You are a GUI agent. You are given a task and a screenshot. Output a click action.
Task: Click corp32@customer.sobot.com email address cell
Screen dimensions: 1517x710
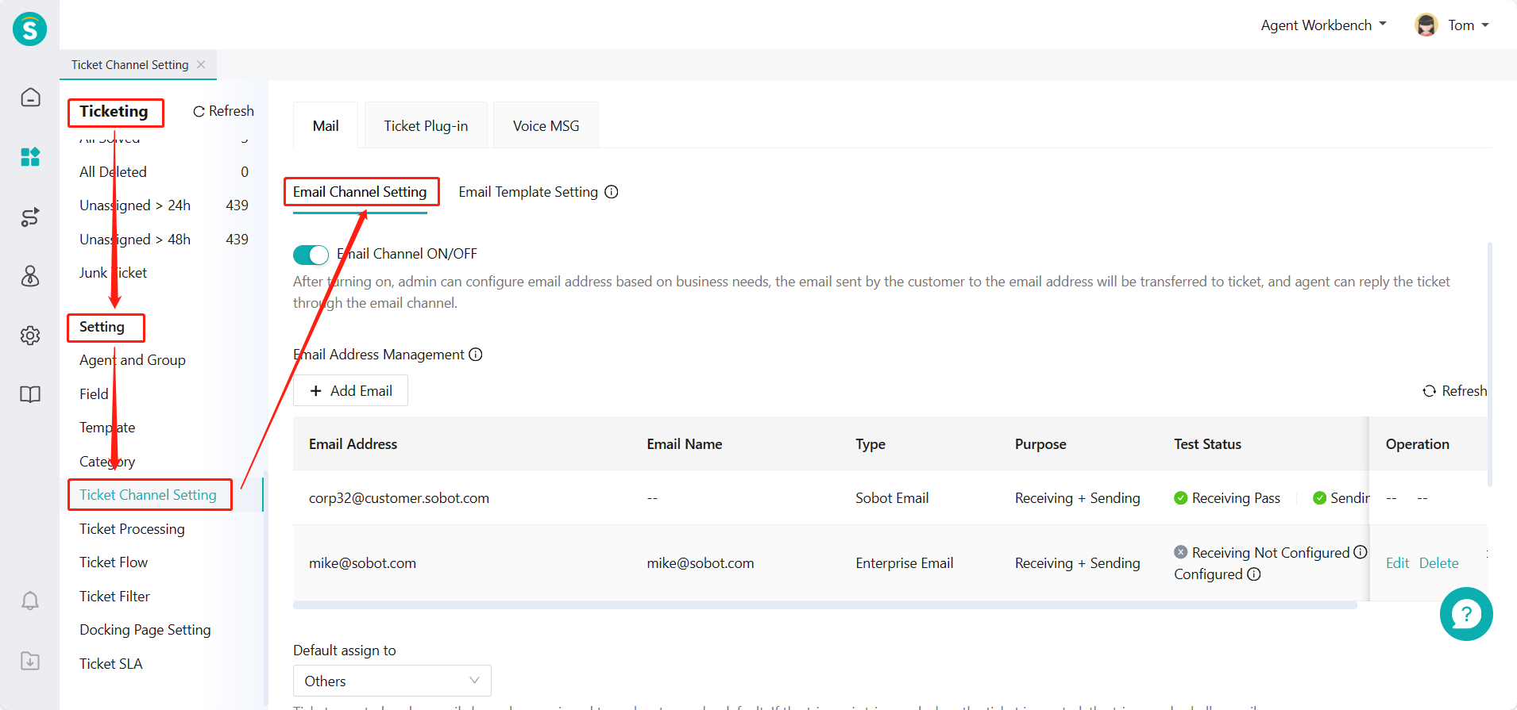tap(399, 498)
